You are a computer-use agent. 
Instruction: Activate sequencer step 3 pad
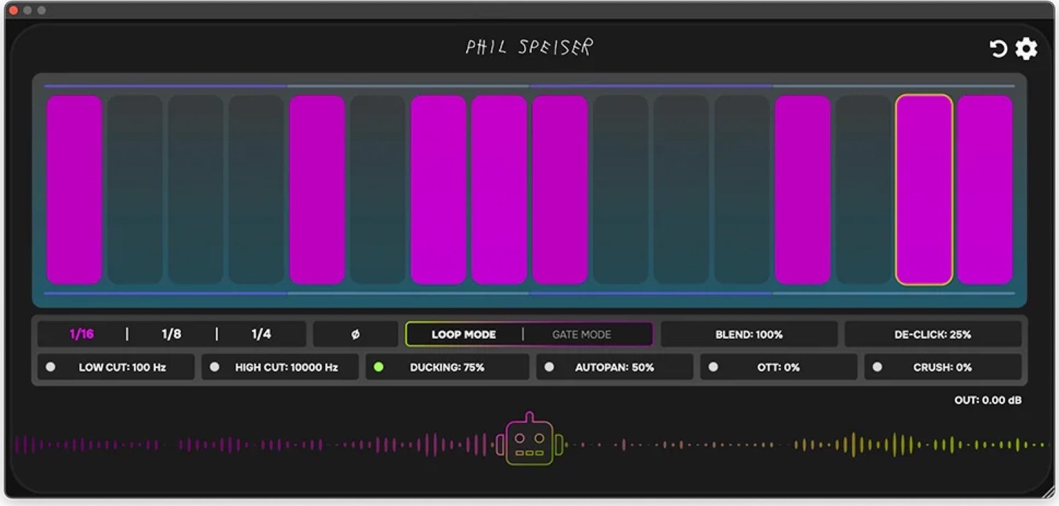tap(195, 189)
